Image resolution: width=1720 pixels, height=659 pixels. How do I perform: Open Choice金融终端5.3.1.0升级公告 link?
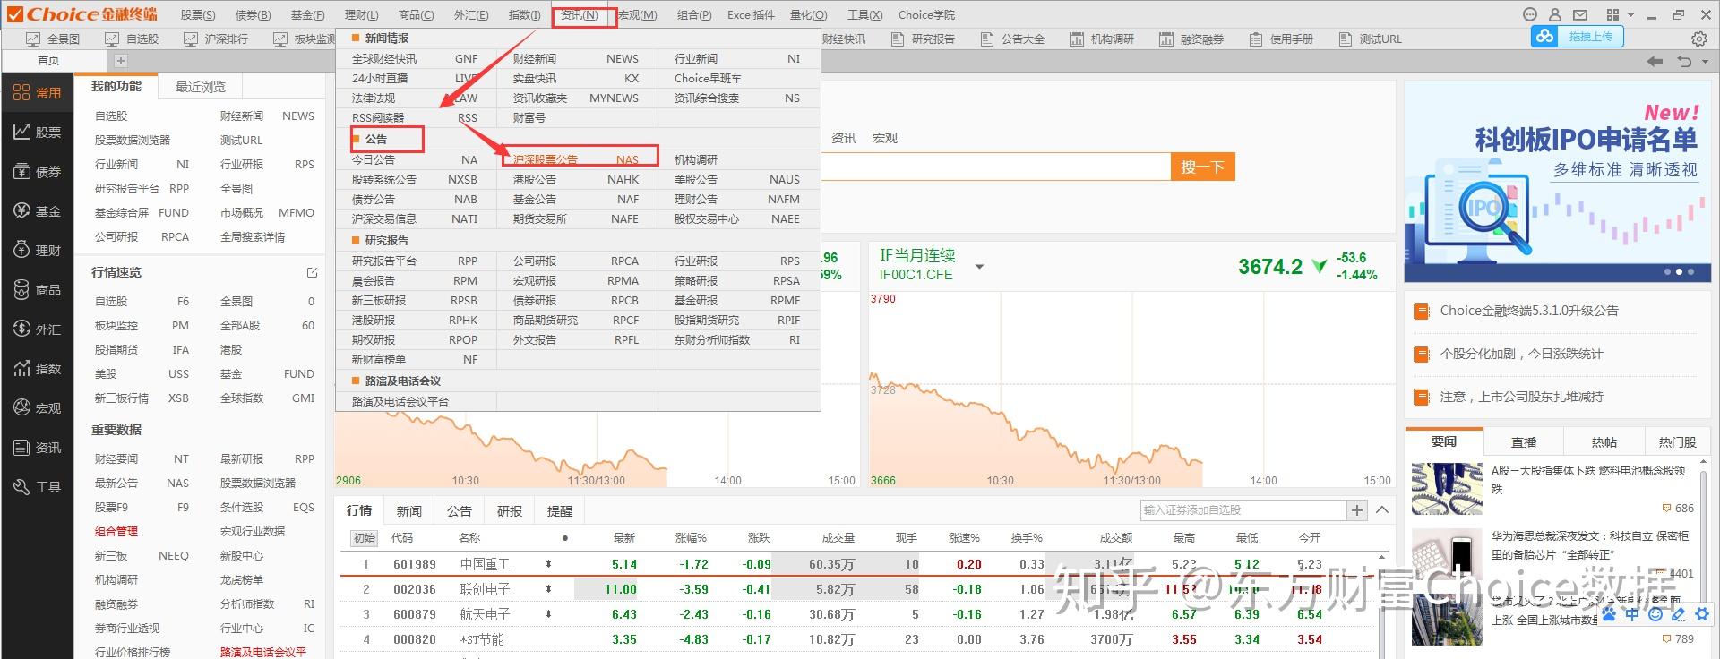(x=1529, y=311)
